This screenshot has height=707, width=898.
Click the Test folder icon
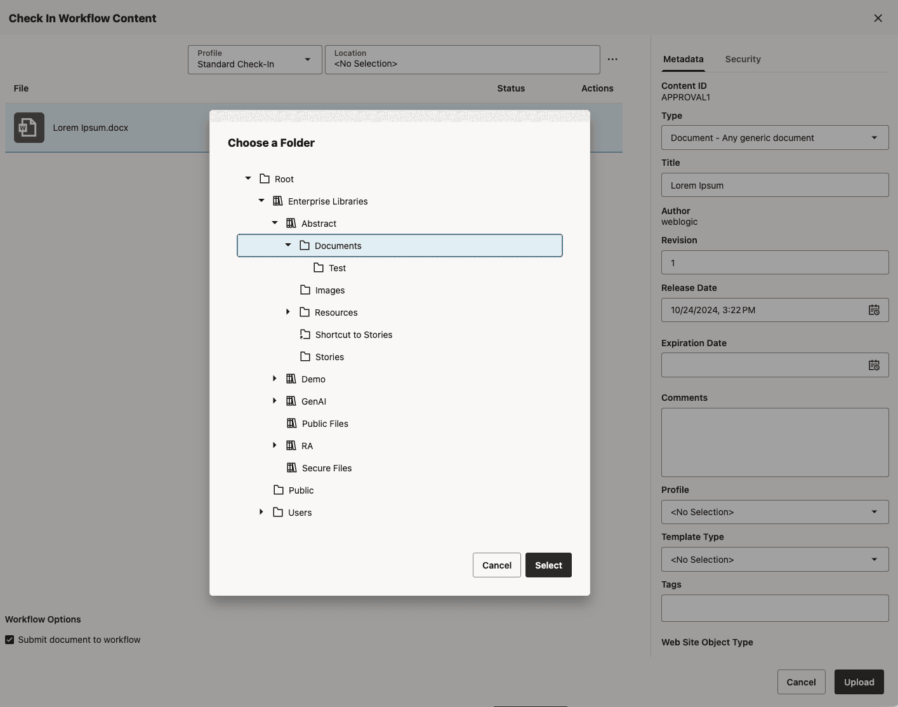[x=319, y=267]
